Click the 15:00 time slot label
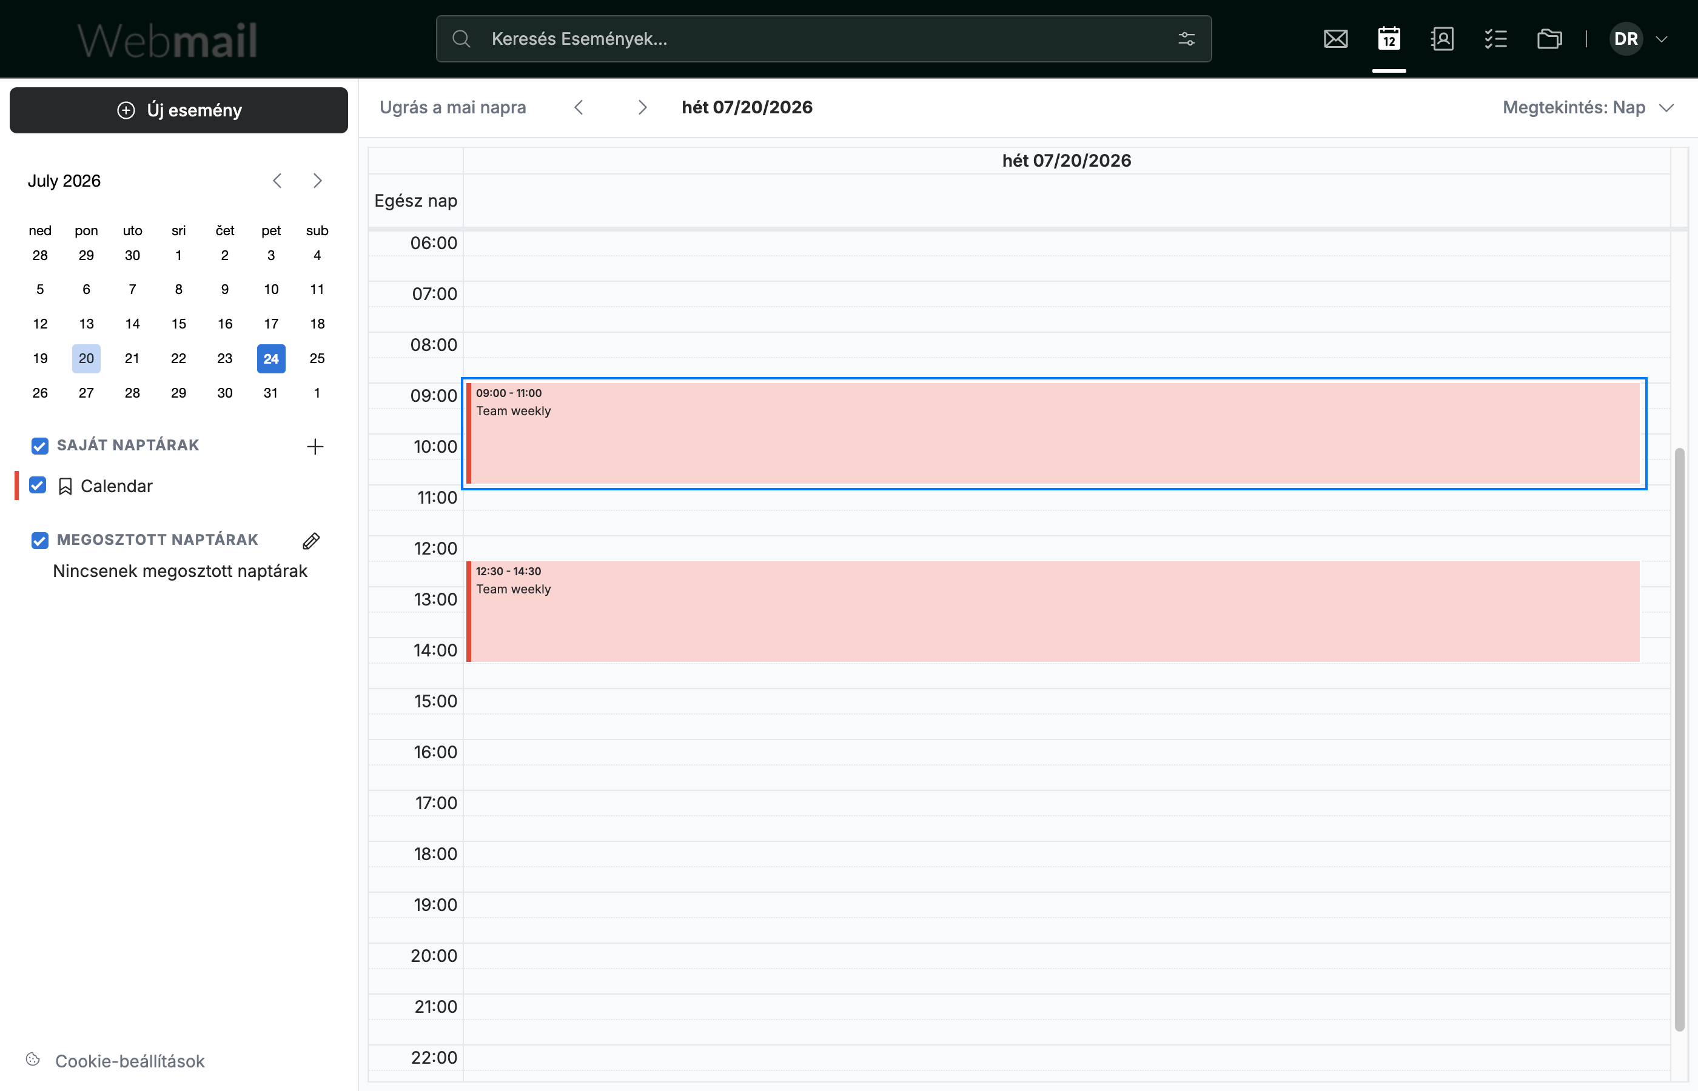The image size is (1698, 1091). [x=435, y=701]
